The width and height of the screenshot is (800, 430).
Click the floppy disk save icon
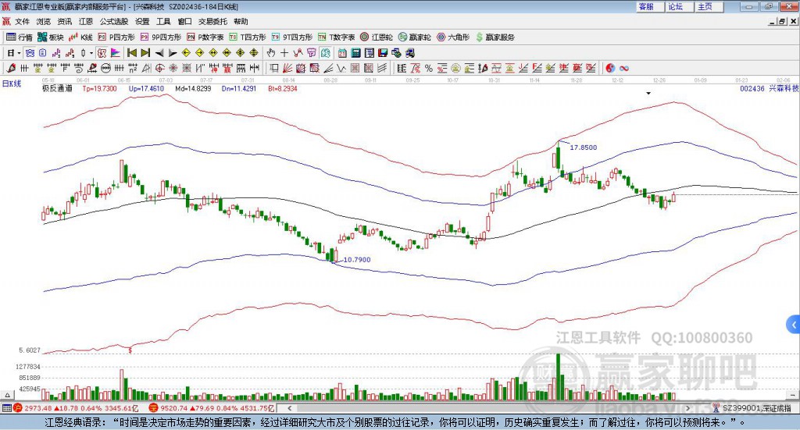click(x=383, y=53)
